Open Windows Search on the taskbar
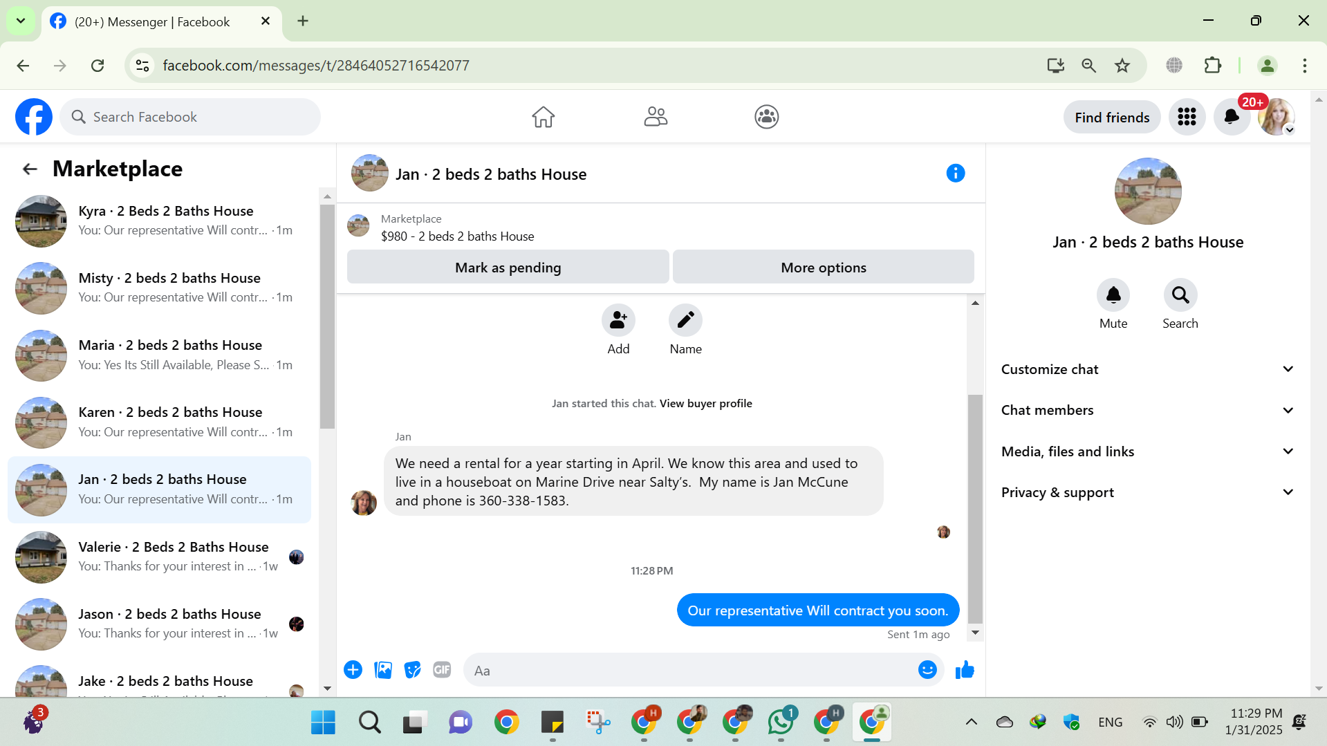 pos(369,722)
